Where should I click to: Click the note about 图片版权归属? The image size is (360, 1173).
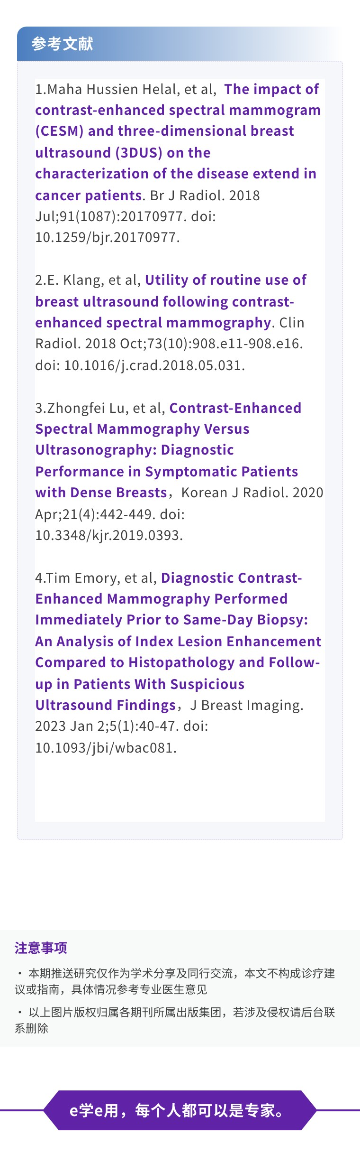tap(174, 1020)
